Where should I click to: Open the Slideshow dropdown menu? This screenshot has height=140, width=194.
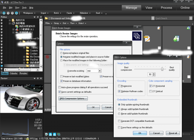coord(85,13)
